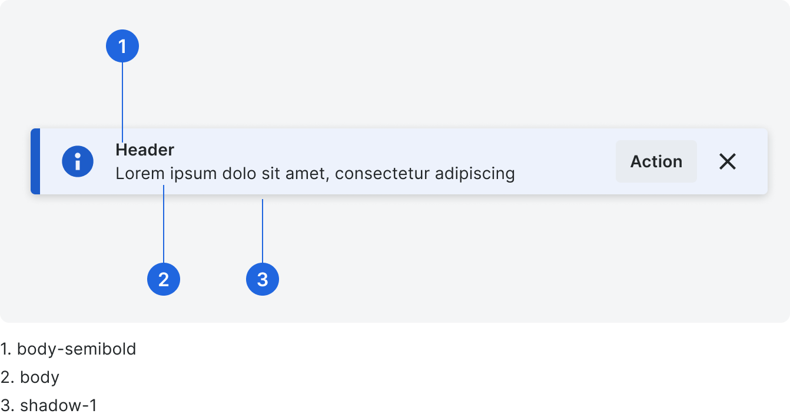Click empty banner area left of Action button
790x417 pixels.
coord(565,161)
